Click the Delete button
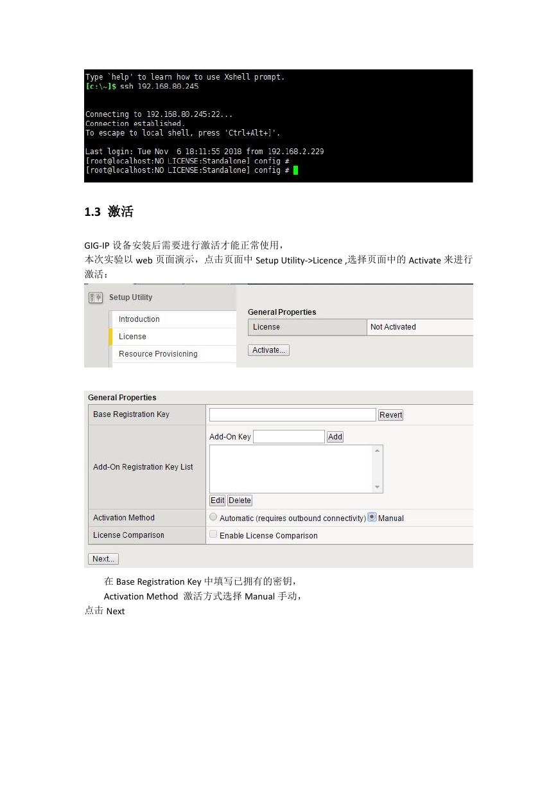The width and height of the screenshot is (558, 789). (x=240, y=501)
